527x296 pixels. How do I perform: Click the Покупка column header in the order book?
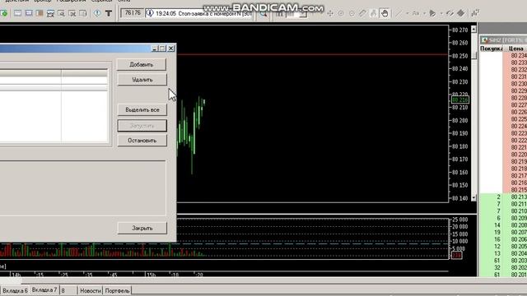coord(491,49)
